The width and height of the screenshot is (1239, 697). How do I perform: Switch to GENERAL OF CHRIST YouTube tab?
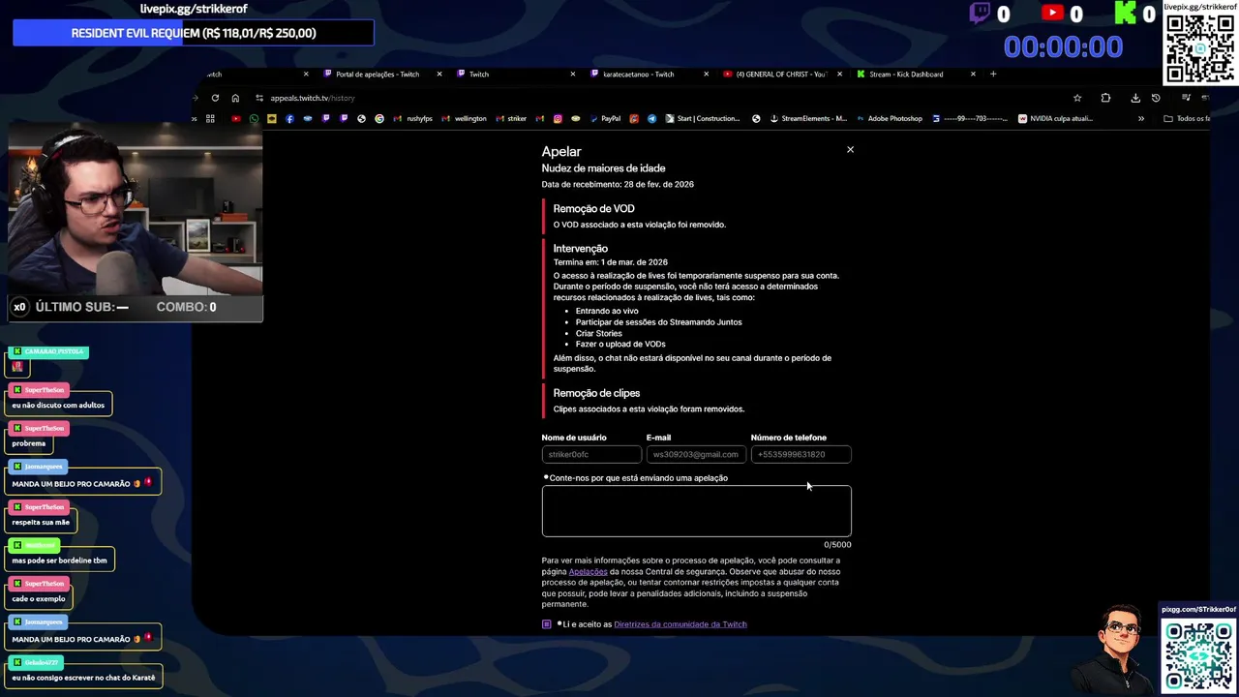(x=781, y=74)
